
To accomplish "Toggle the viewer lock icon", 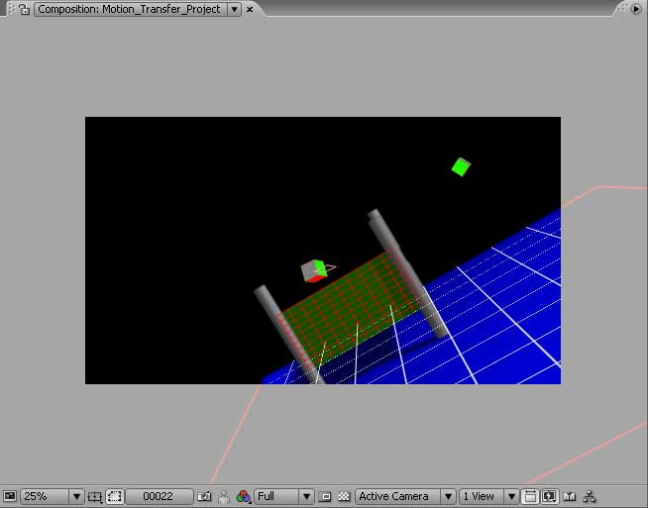I will 24,9.
